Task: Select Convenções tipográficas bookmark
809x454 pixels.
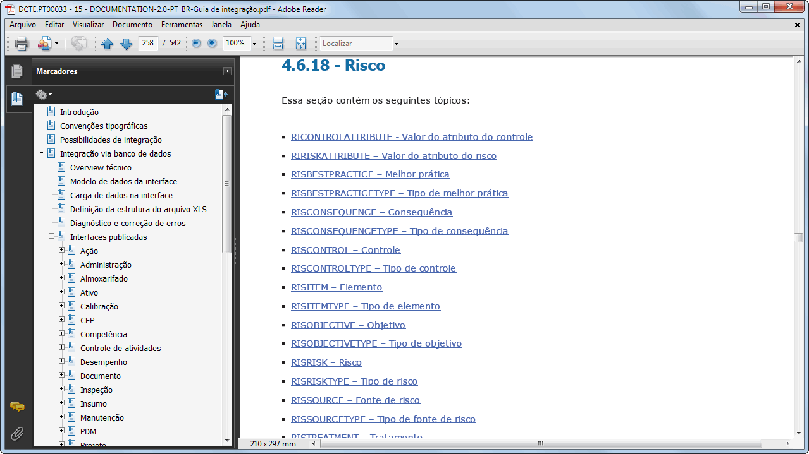Action: click(104, 126)
